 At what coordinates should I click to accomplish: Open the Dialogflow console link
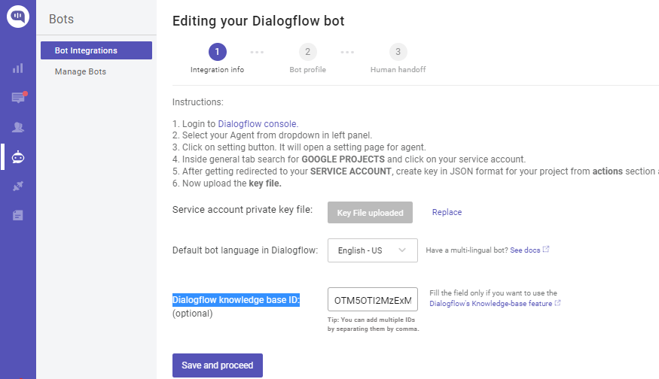[x=258, y=124]
